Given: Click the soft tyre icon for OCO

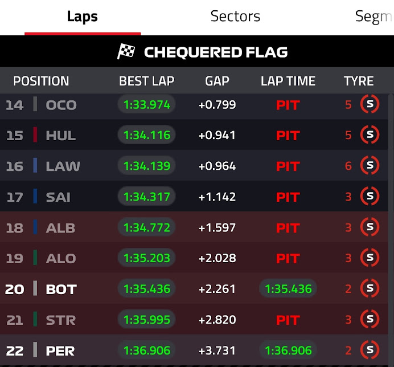Looking at the screenshot, I should pos(370,105).
